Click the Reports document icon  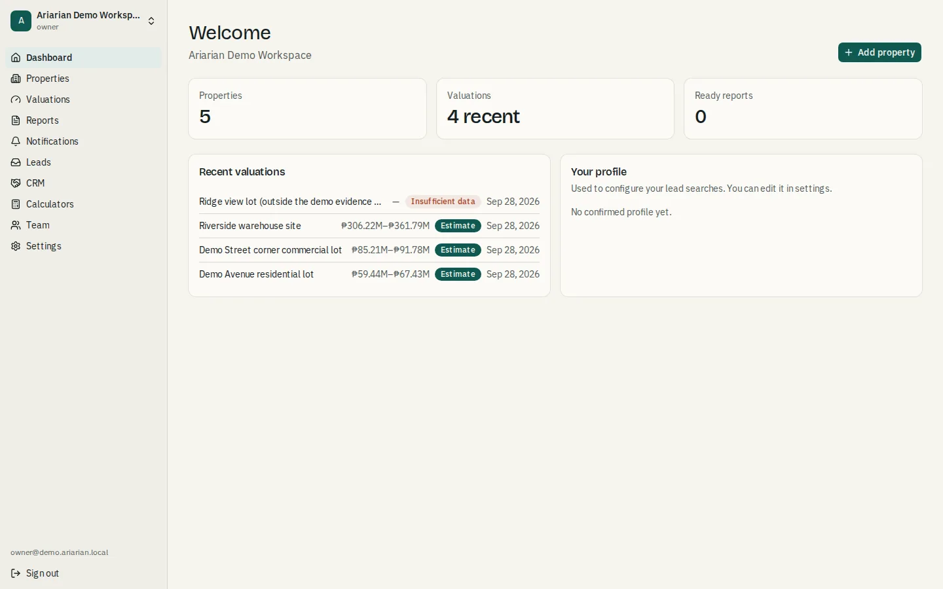pos(16,120)
